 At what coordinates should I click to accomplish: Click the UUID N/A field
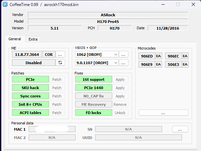pyautogui.click(x=138, y=137)
